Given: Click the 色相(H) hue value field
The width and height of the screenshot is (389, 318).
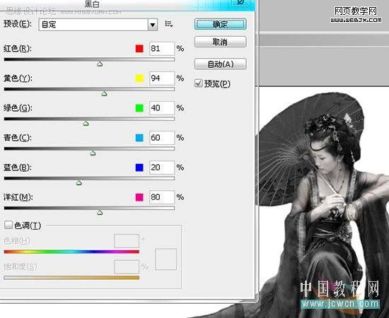Looking at the screenshot, I should click(x=127, y=241).
